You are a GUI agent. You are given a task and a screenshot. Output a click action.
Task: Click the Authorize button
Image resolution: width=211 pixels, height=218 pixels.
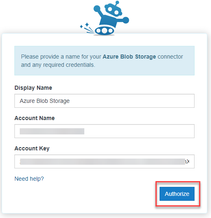pyautogui.click(x=177, y=194)
